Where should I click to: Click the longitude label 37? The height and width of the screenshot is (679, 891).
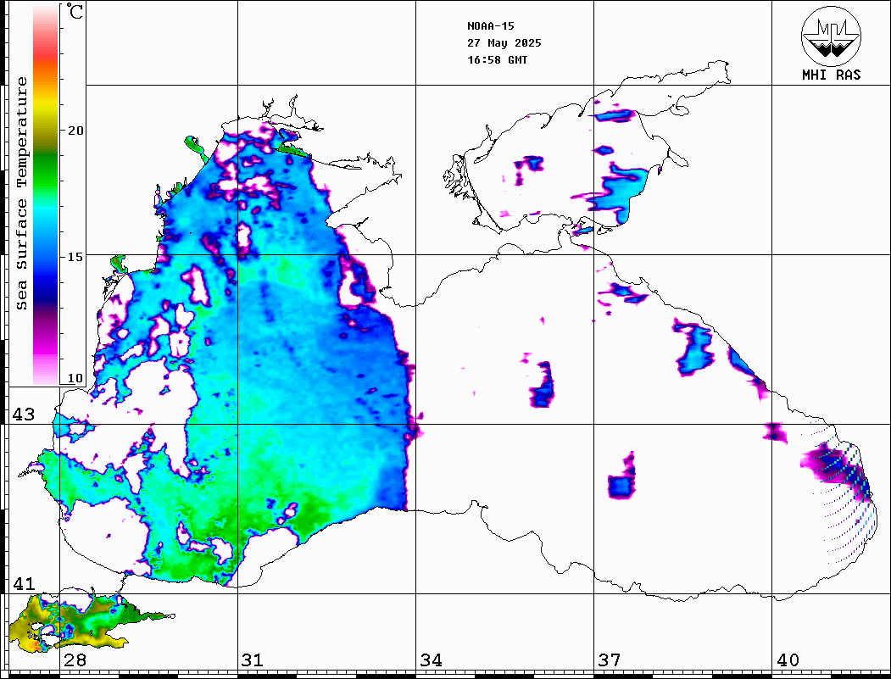click(x=610, y=660)
